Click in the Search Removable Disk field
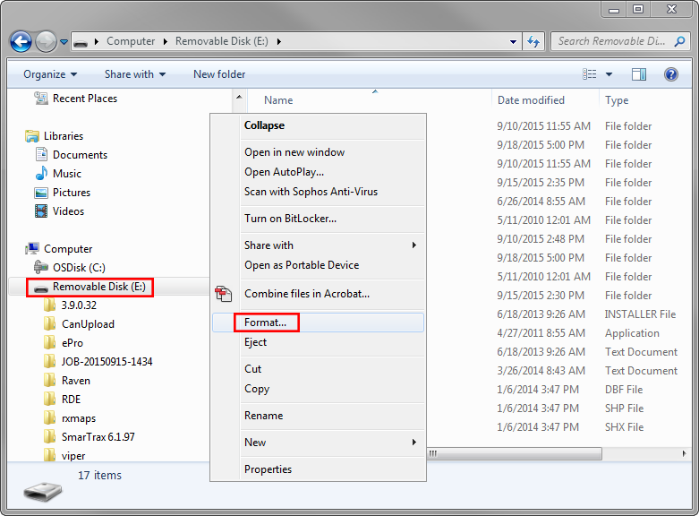Screen dimensions: 699x516 point(614,41)
